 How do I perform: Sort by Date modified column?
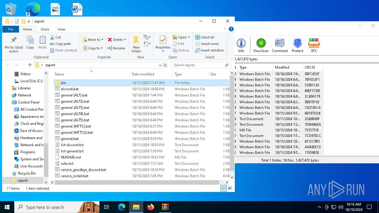(151, 74)
